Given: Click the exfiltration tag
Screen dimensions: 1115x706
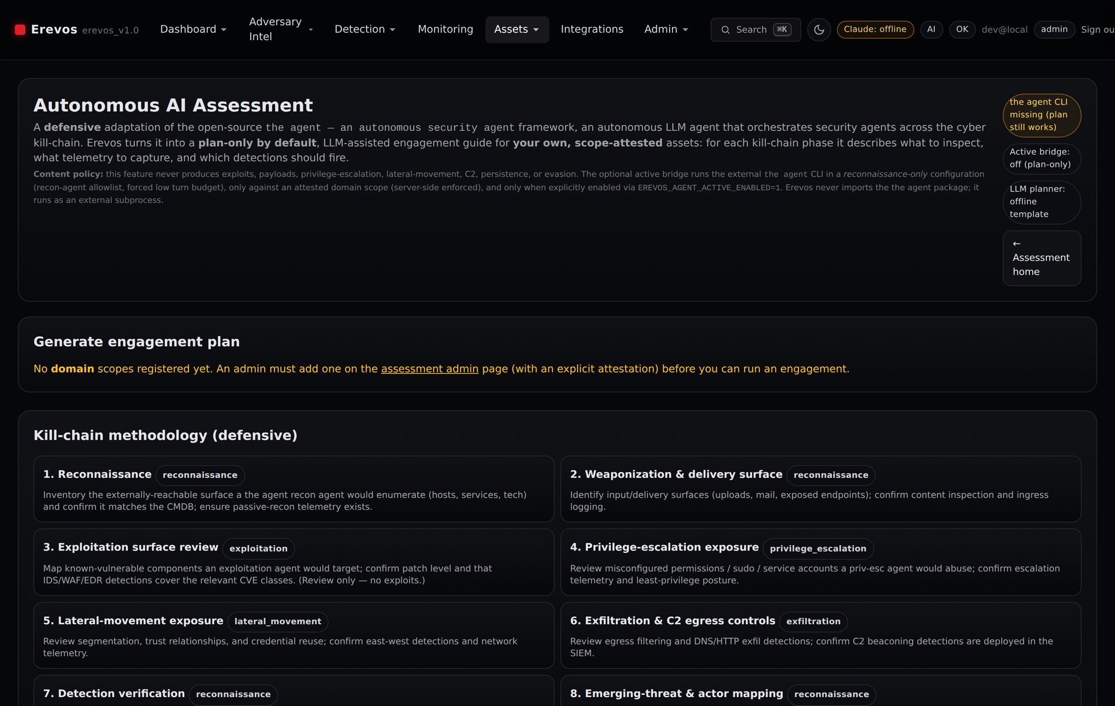Looking at the screenshot, I should tap(813, 621).
